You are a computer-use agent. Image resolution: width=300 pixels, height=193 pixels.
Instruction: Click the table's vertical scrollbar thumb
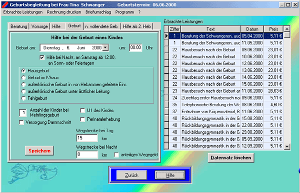coord(287,35)
